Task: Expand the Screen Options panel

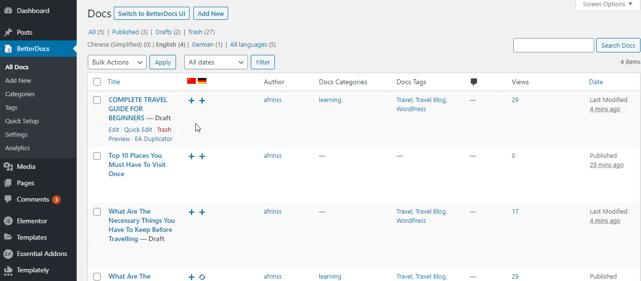Action: coord(607,4)
